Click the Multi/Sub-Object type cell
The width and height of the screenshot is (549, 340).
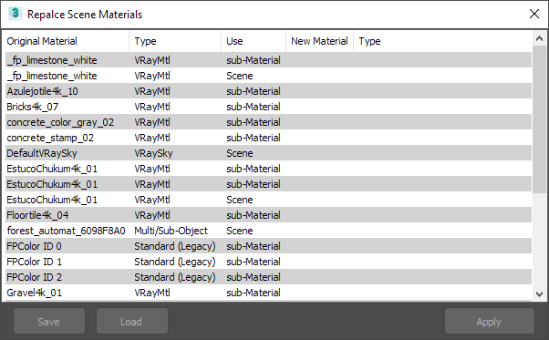coord(171,231)
